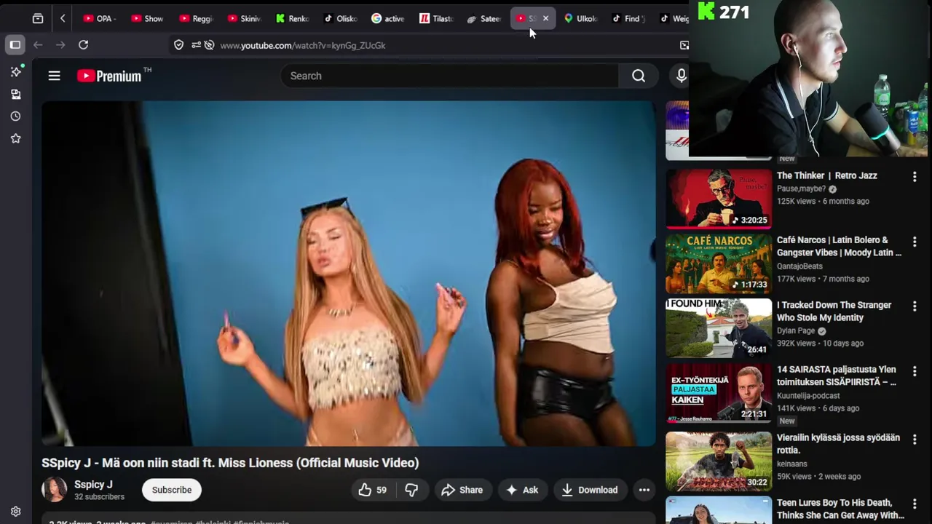Switch to the Renko tab
This screenshot has width=932, height=524.
293,18
